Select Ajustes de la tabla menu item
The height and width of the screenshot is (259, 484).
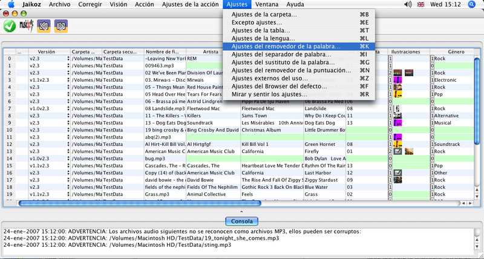coord(298,31)
